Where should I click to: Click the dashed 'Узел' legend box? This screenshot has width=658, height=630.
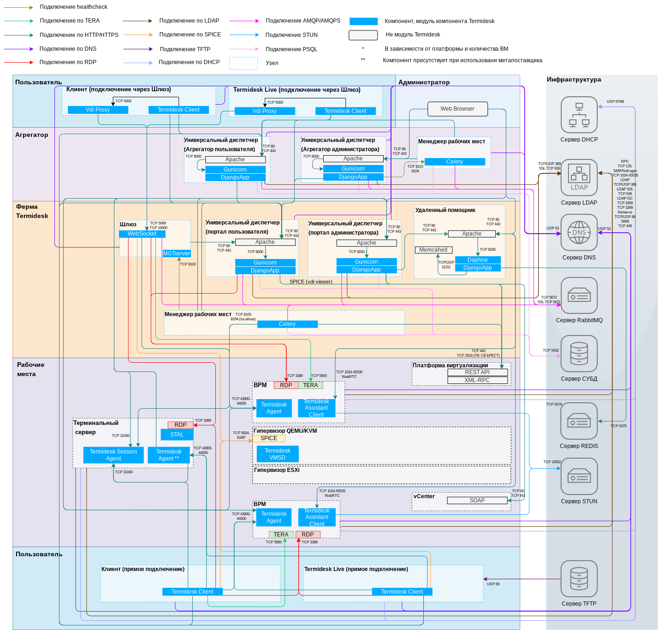pos(243,63)
